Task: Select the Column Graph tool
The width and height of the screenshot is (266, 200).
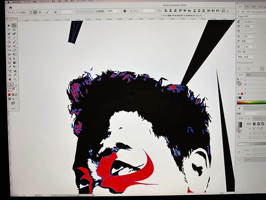Action: (15, 71)
